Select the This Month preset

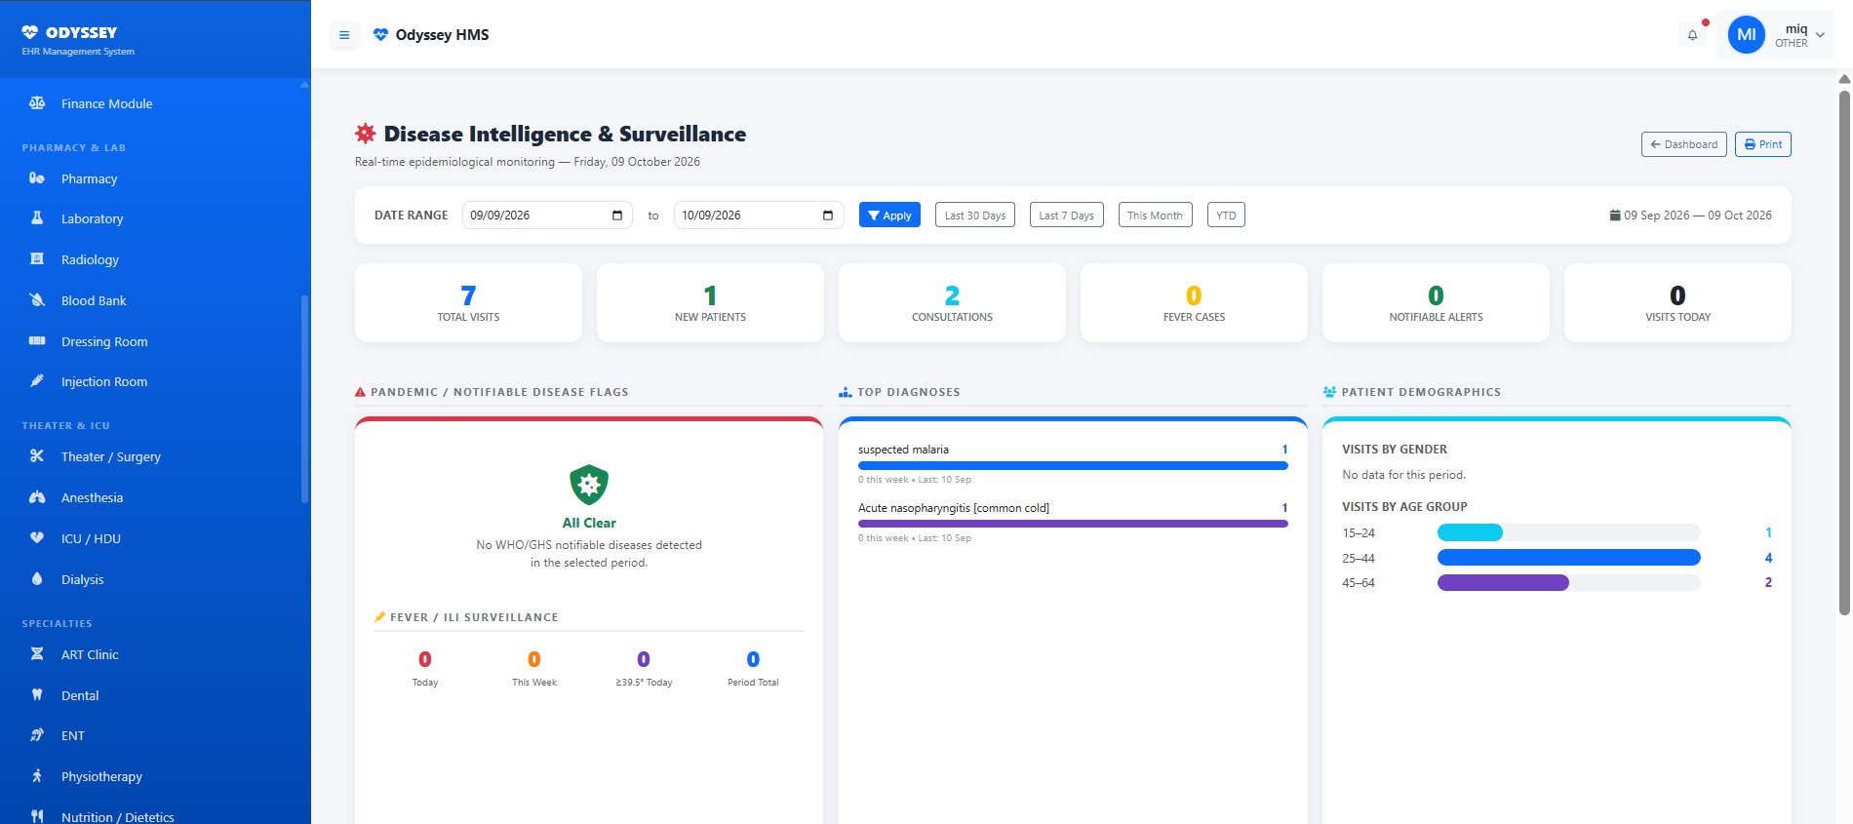tap(1155, 215)
